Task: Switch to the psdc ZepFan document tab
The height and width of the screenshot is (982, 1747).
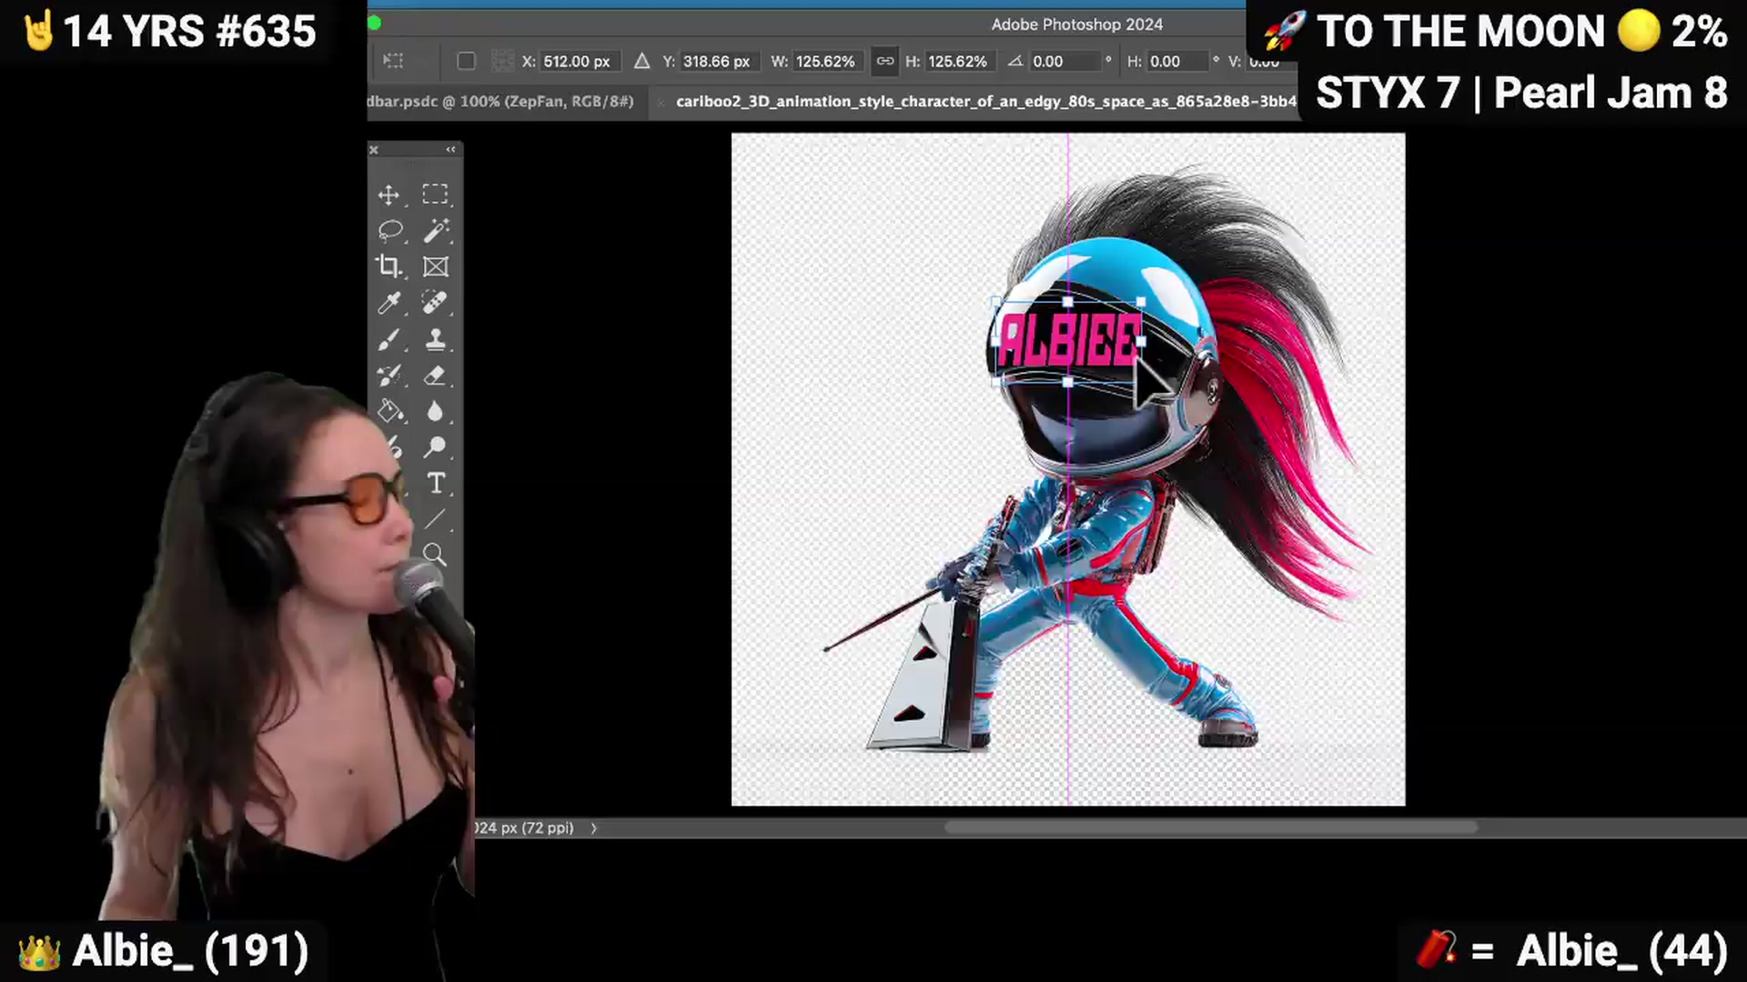Action: (x=500, y=101)
